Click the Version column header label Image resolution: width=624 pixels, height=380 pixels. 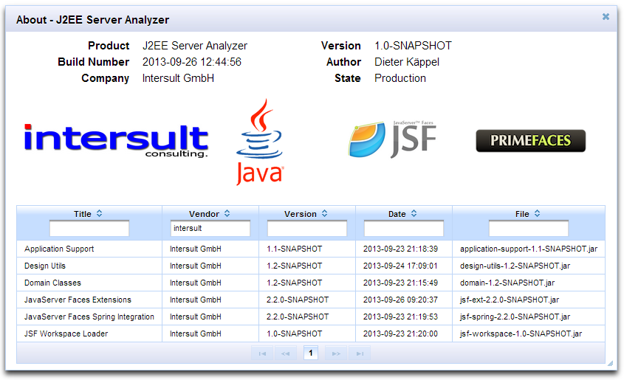click(301, 214)
